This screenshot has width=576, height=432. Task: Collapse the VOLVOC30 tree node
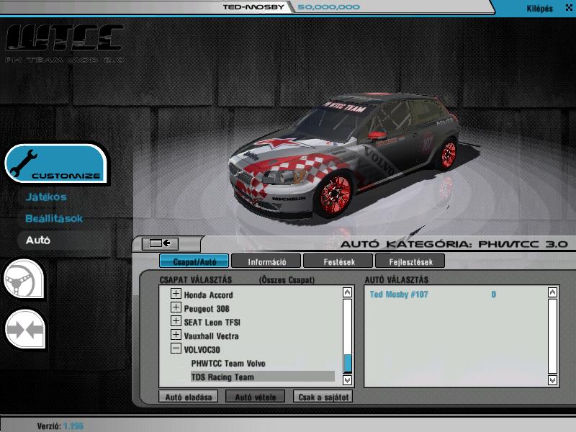[x=176, y=348]
